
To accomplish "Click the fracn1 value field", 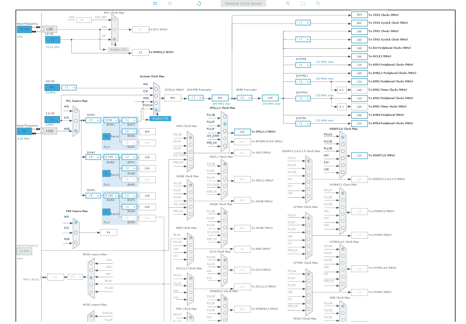I will coord(106,136).
